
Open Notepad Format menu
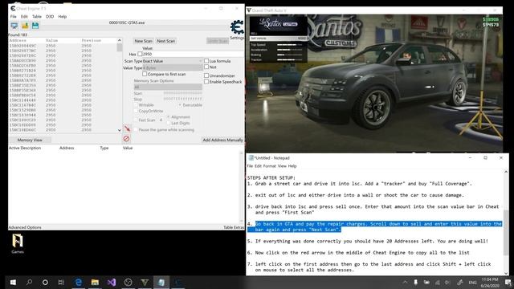(270, 166)
